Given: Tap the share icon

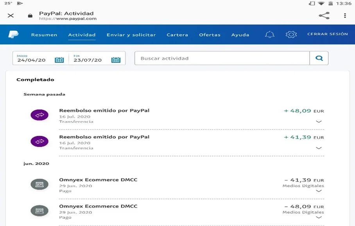Looking at the screenshot, I should [324, 16].
